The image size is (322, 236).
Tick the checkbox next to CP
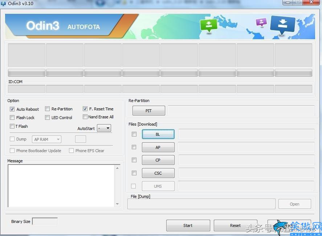tap(134, 160)
